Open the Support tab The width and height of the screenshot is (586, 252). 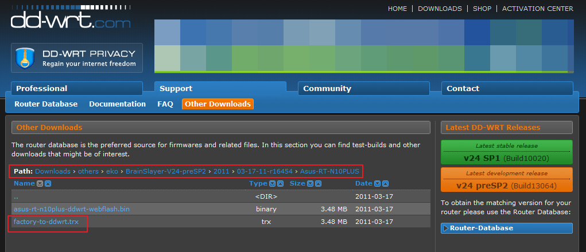tap(220, 88)
